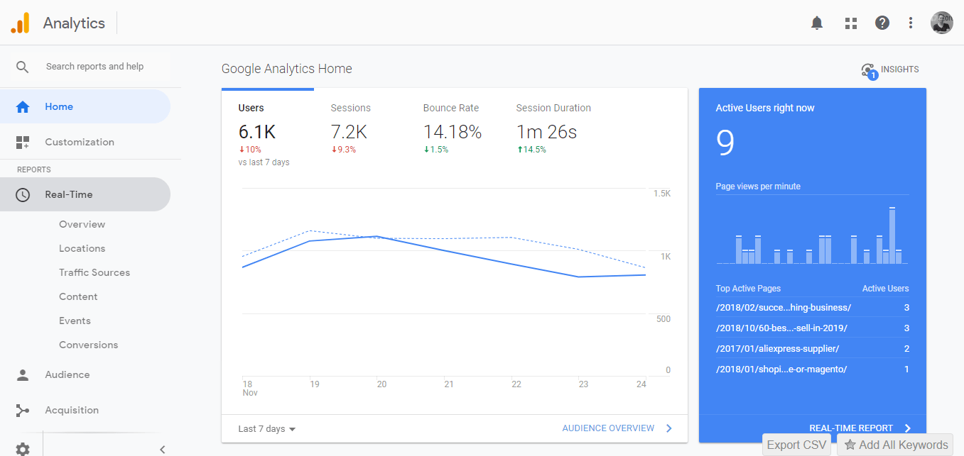This screenshot has width=964, height=456.
Task: Open the three-dot more options menu
Action: pyautogui.click(x=911, y=23)
